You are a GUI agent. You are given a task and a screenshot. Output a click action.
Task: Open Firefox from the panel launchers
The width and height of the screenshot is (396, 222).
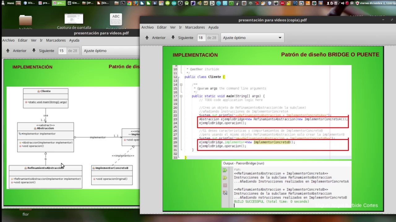coord(136,3)
